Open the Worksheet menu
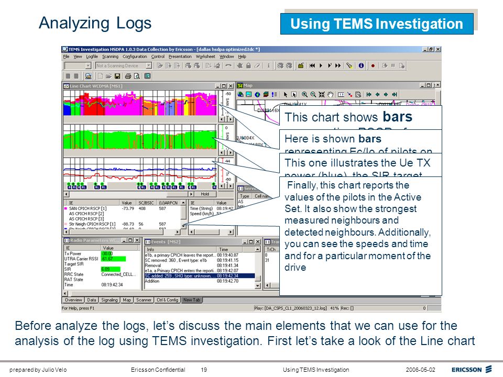This screenshot has height=377, width=503. (205, 57)
